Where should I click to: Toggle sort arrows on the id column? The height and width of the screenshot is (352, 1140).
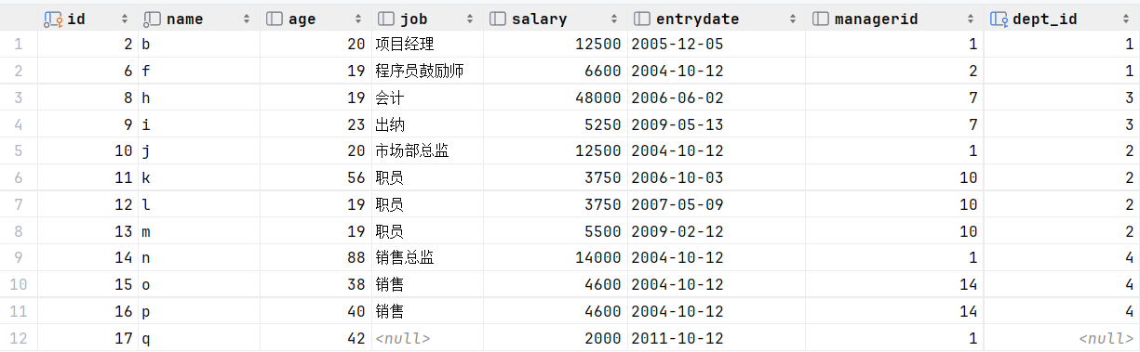[x=126, y=19]
